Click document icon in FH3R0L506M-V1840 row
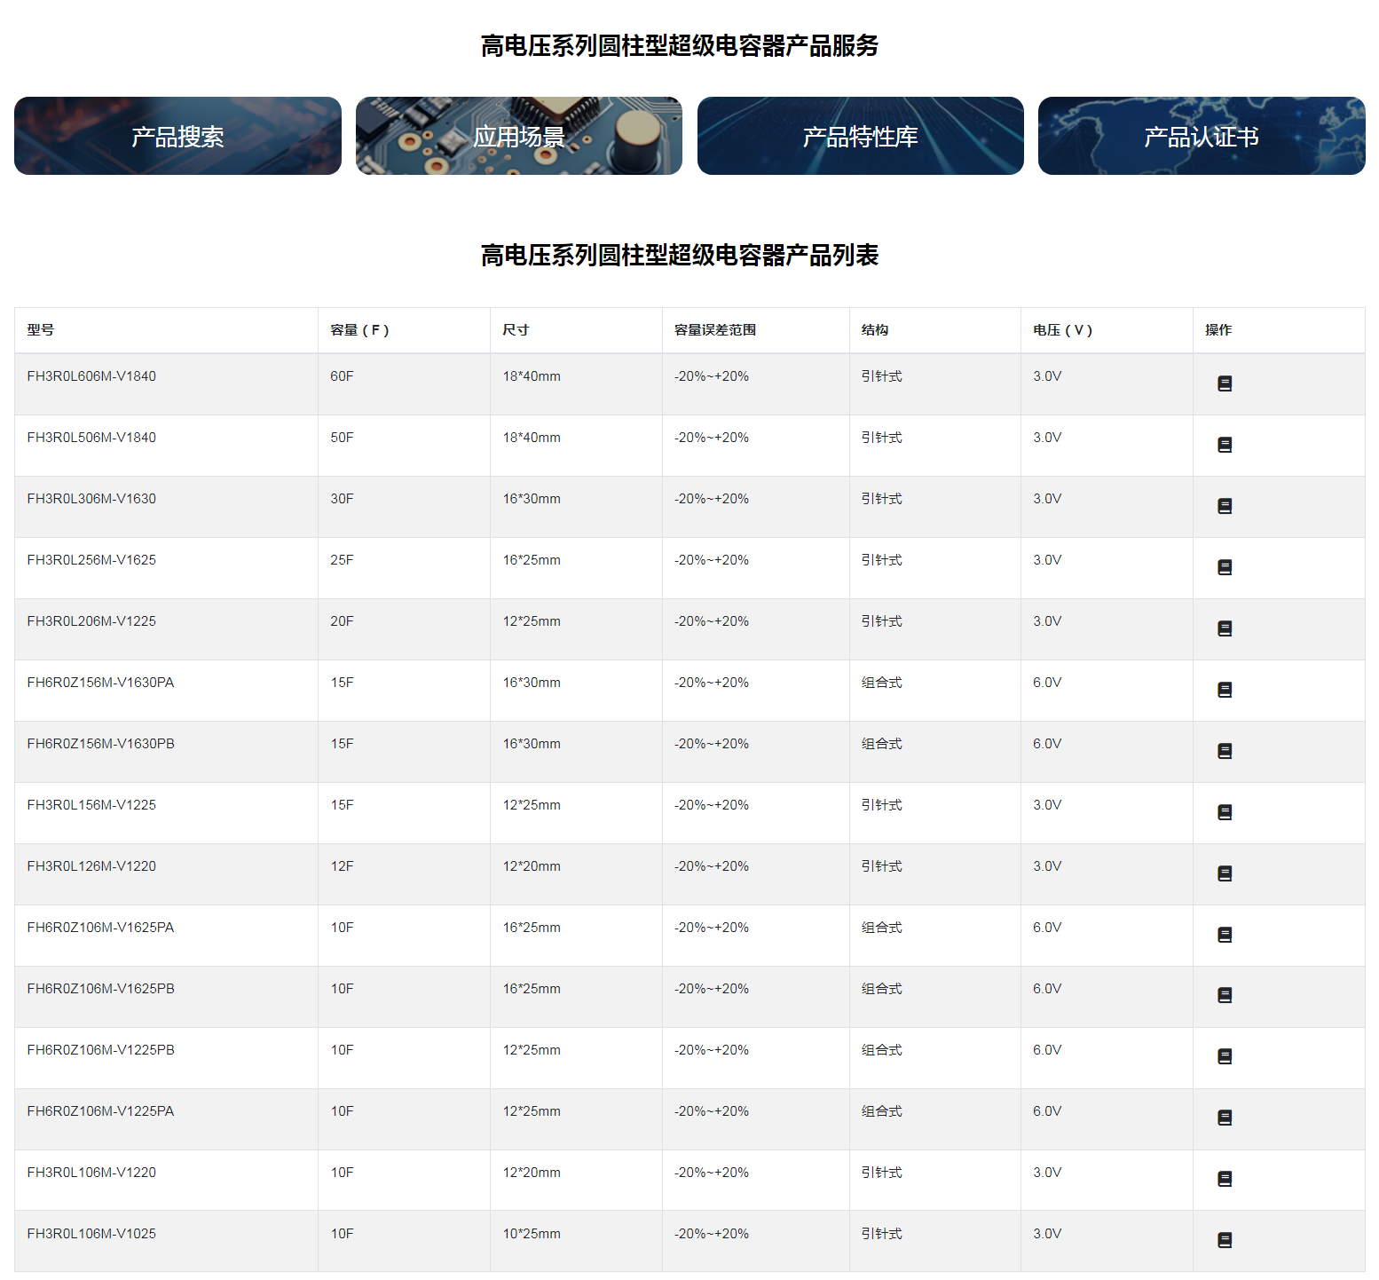The image size is (1379, 1280). point(1225,445)
